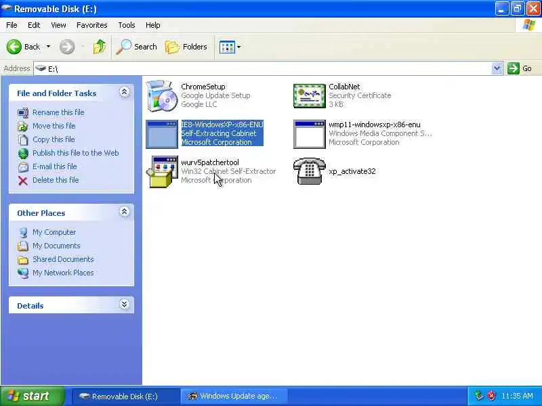542x406 pixels.
Task: Open the Search pane
Action: (136, 47)
